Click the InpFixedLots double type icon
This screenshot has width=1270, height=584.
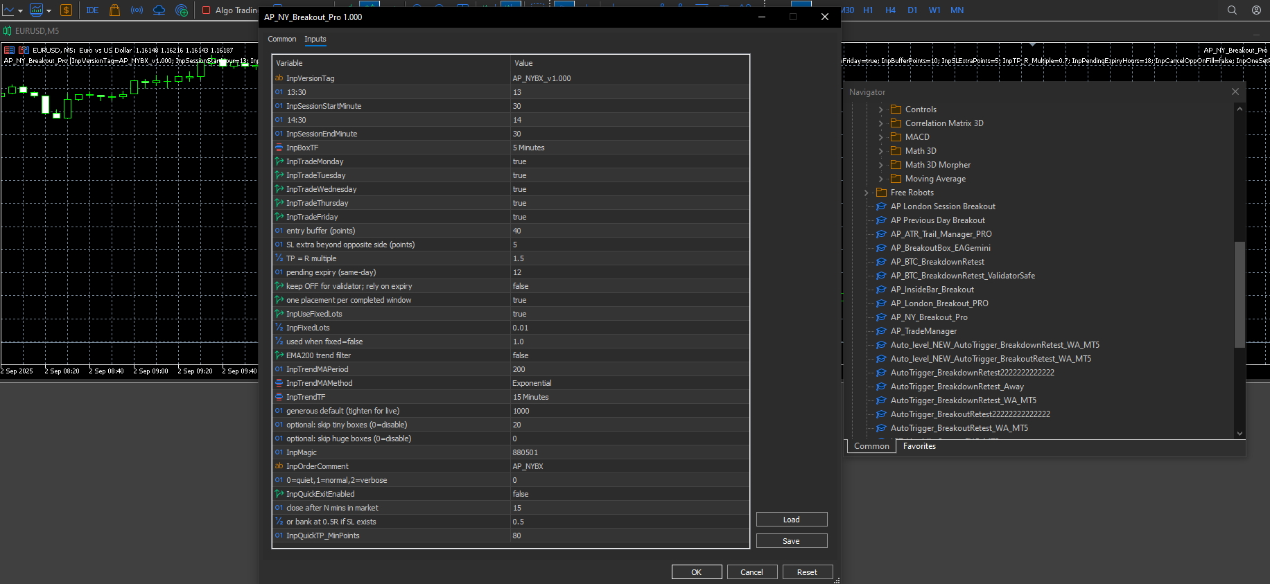tap(279, 328)
